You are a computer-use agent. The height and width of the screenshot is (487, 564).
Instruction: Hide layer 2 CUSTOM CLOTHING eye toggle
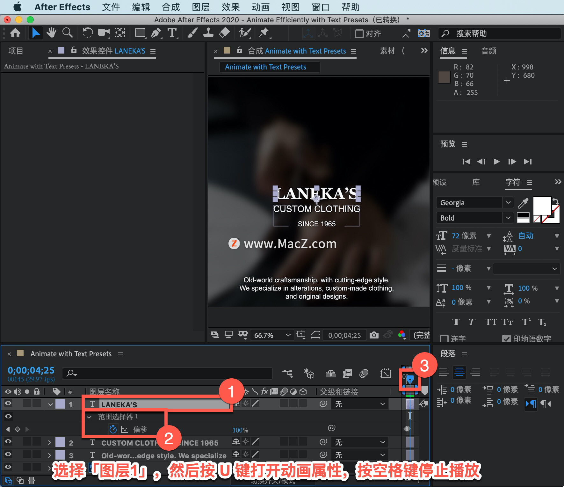point(8,442)
